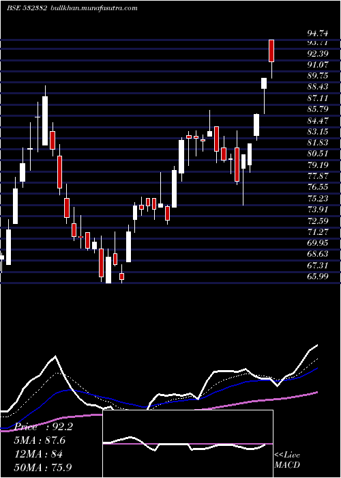Click the 92.39 price axis label
The image size is (341, 478).
click(318, 54)
